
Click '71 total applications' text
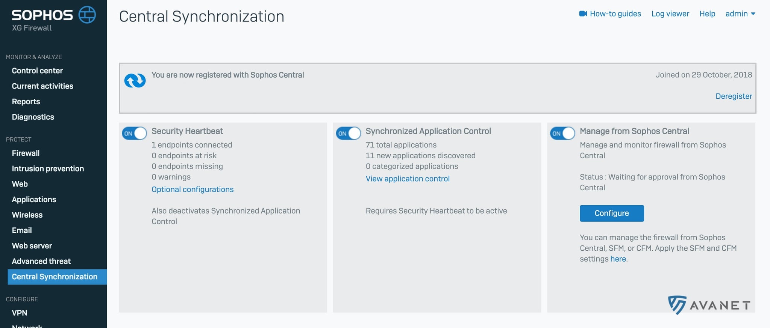point(401,145)
